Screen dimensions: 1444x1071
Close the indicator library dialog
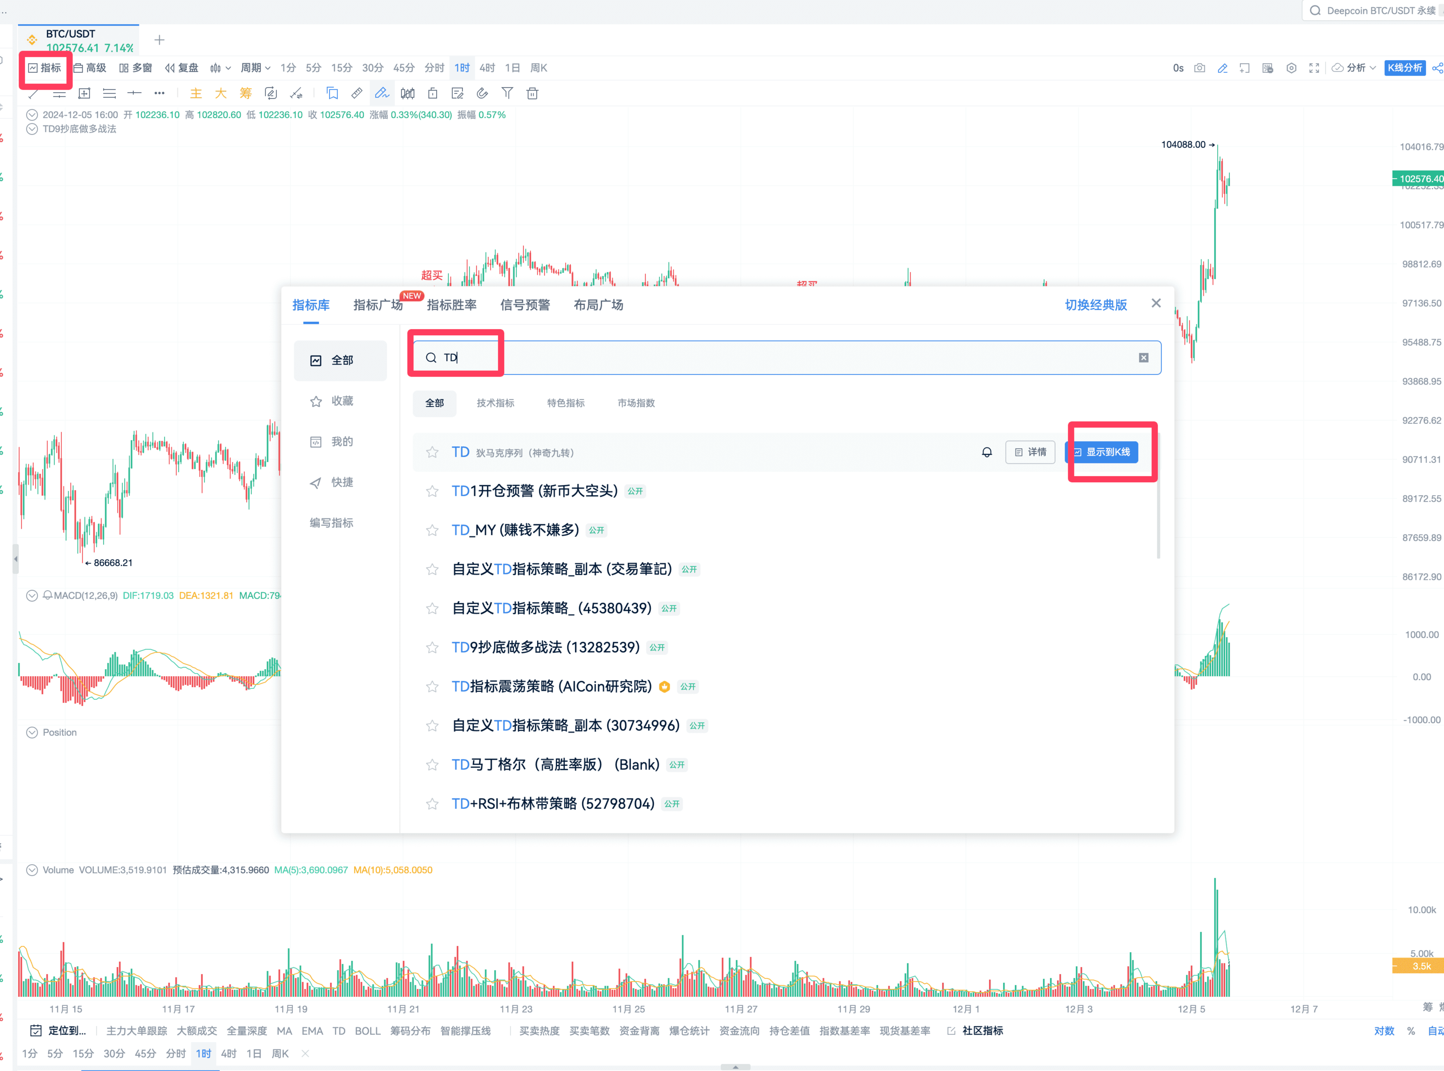pos(1156,304)
